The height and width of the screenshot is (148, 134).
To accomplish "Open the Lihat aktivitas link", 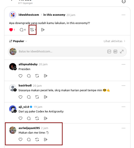I will (114, 41).
